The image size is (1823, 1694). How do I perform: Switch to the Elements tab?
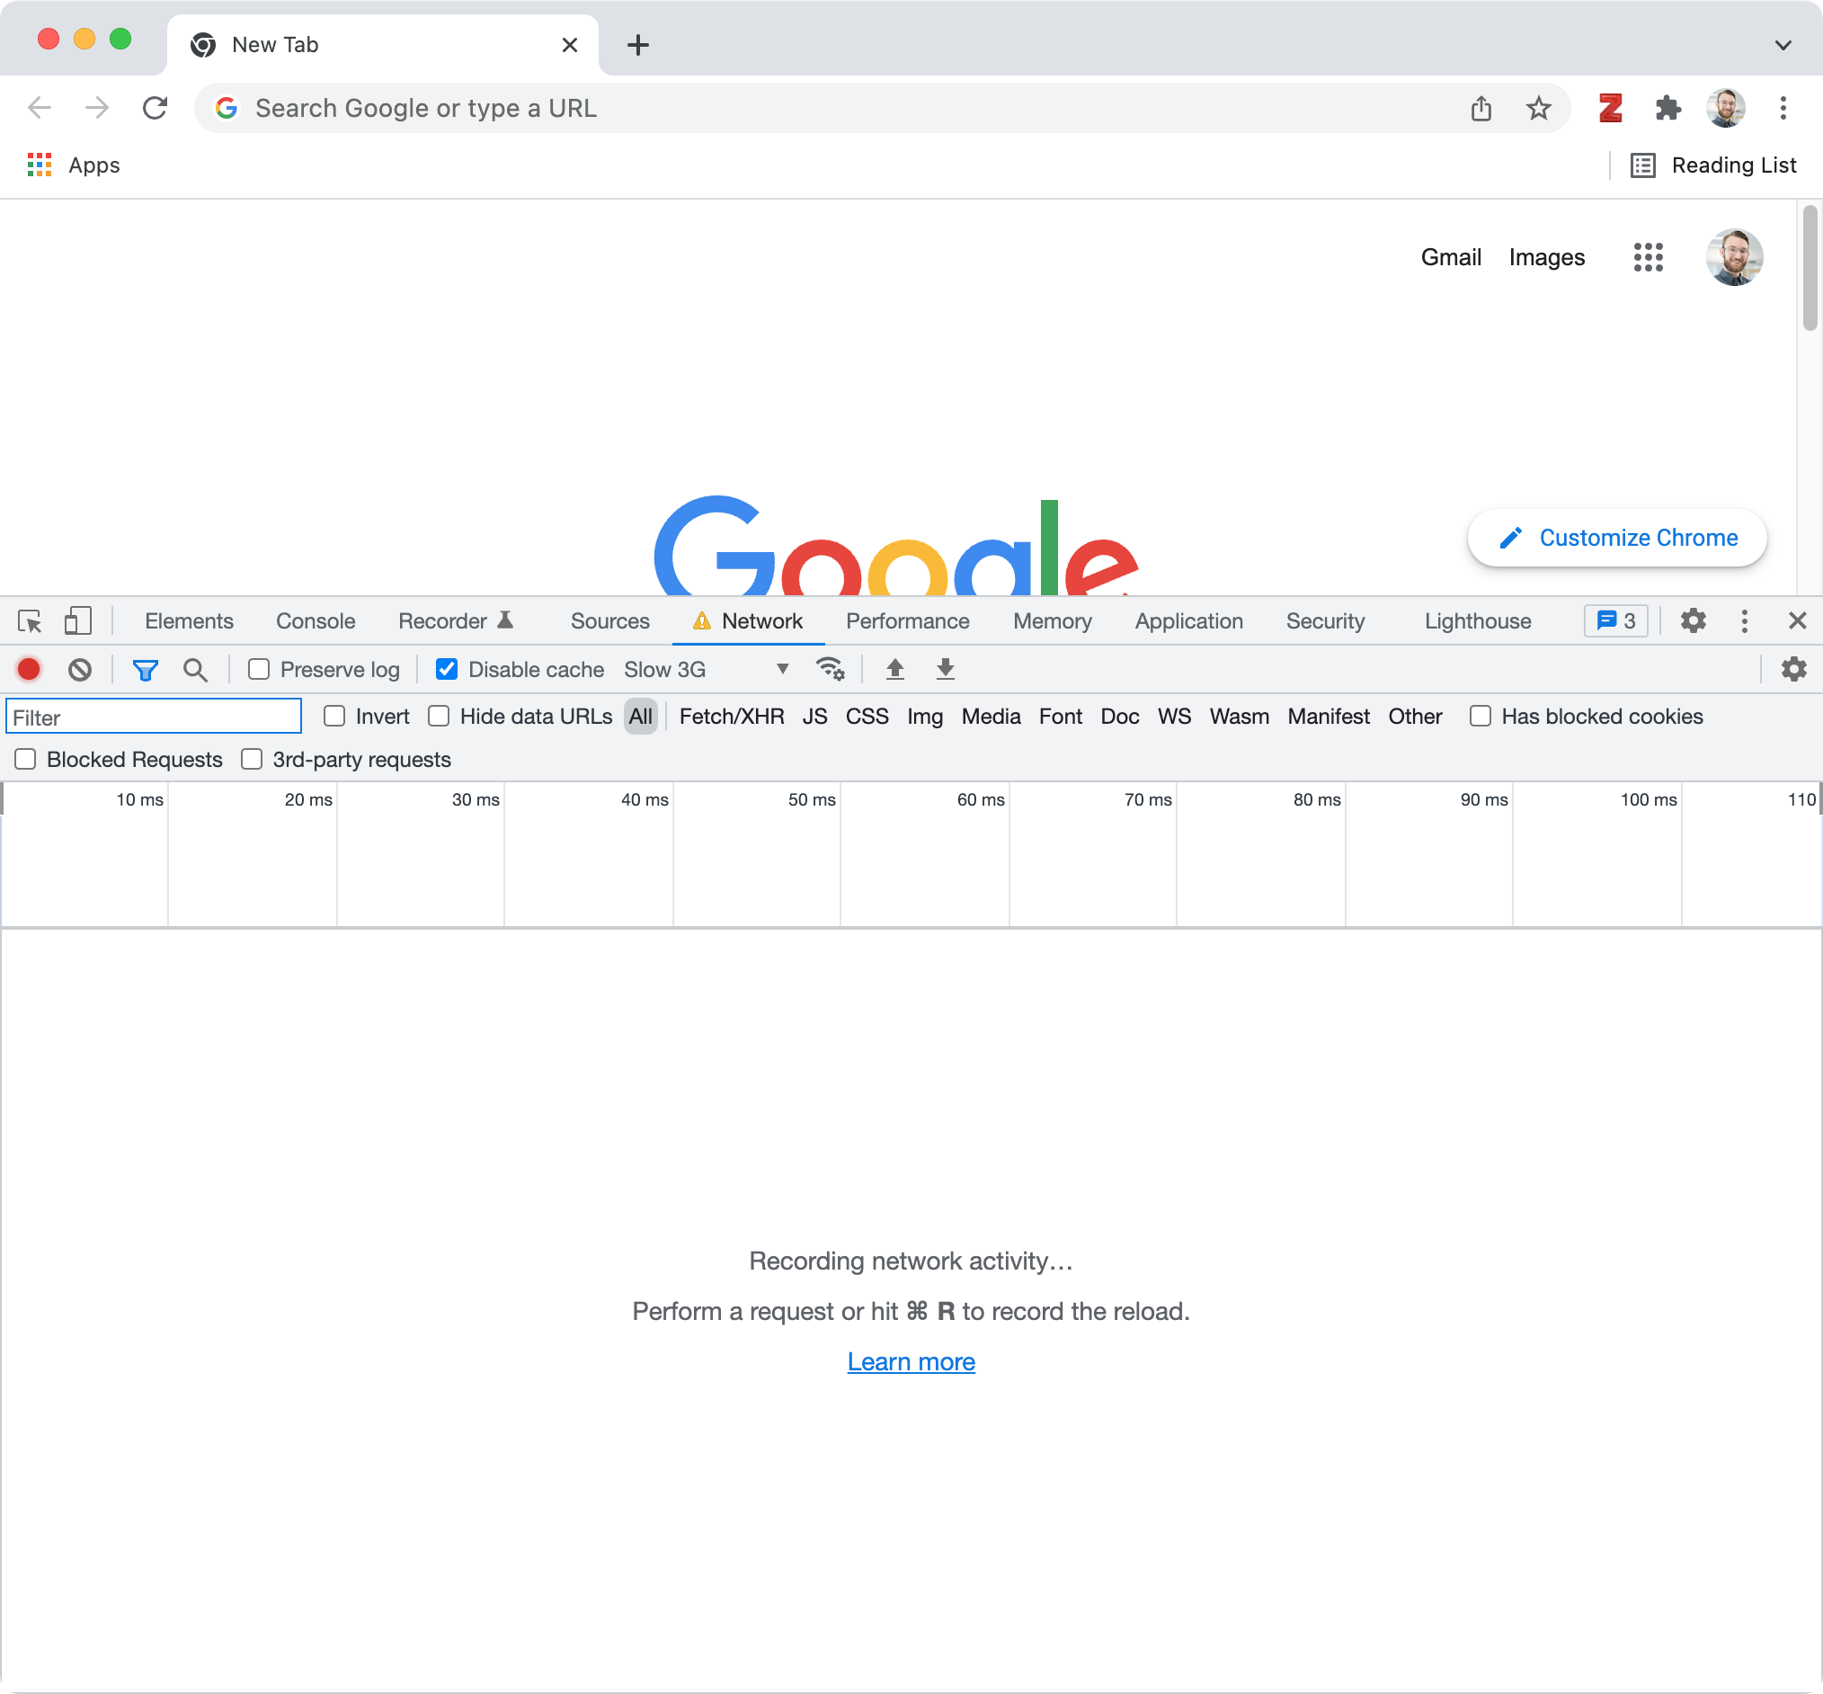(189, 621)
